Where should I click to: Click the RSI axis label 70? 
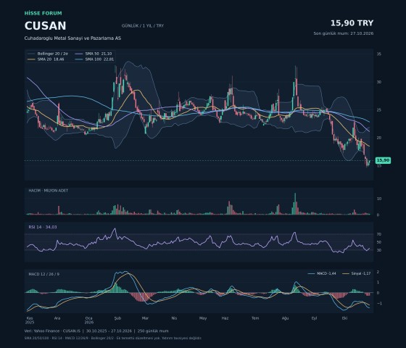379,234
